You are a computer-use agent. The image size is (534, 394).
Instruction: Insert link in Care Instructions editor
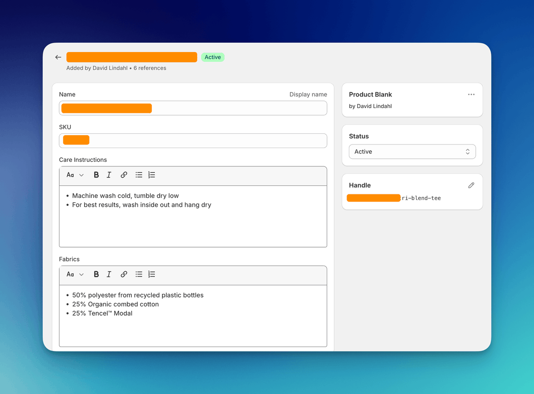[124, 175]
